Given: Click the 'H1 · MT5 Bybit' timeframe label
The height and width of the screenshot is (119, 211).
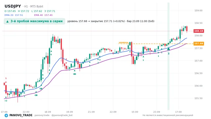Looking at the screenshot, I should [34, 6].
